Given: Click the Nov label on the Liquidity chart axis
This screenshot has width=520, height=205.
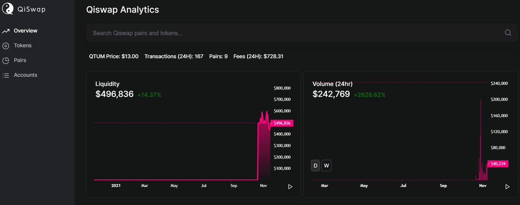Looking at the screenshot, I should coord(263,185).
